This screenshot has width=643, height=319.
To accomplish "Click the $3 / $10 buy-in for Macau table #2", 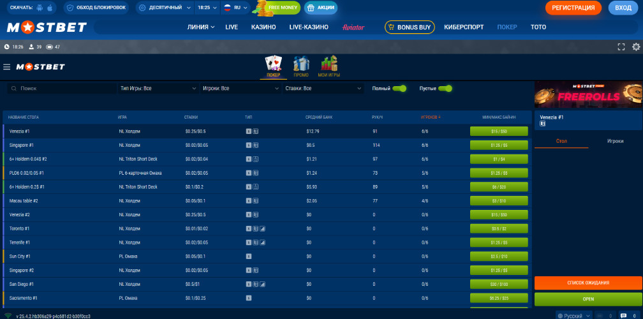I will (499, 201).
